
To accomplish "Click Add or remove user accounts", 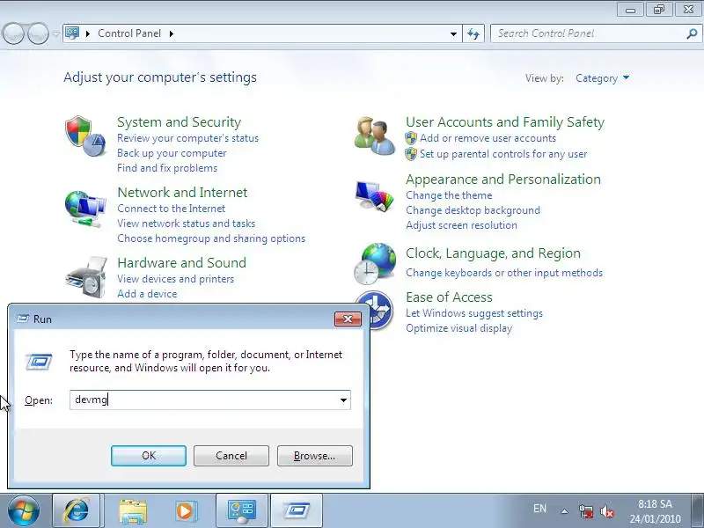I will (x=488, y=138).
